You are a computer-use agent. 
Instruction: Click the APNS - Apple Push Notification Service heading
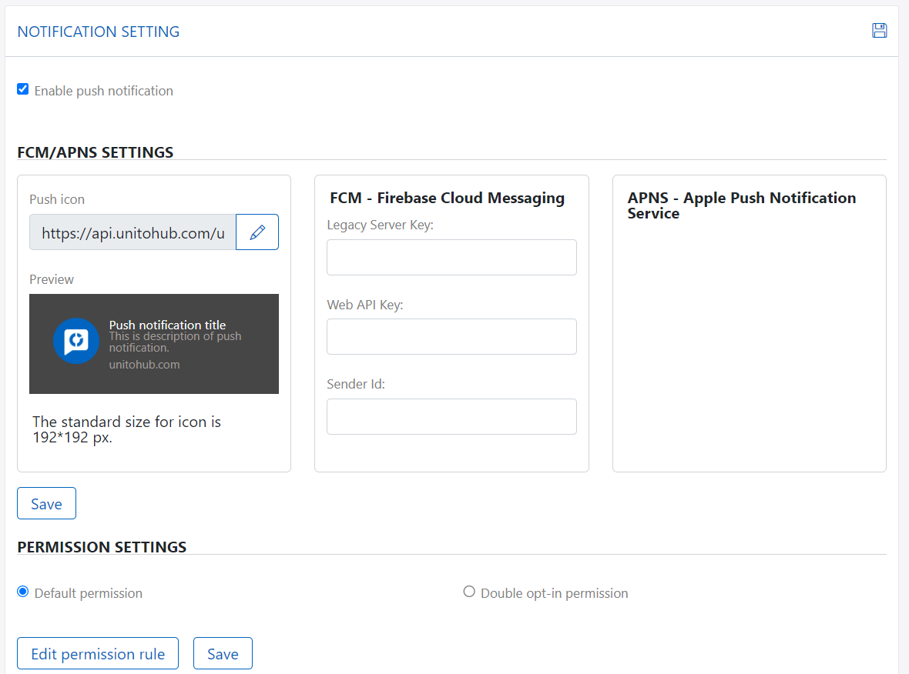click(x=741, y=205)
